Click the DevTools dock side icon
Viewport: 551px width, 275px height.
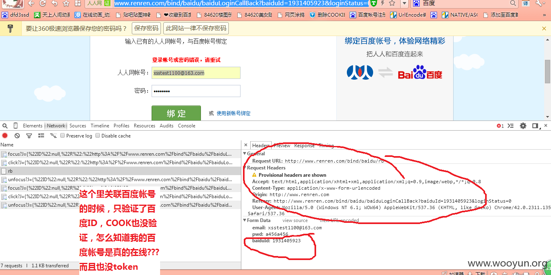535,126
